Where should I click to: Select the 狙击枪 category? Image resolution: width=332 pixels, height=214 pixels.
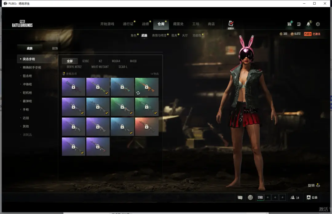coord(27,76)
